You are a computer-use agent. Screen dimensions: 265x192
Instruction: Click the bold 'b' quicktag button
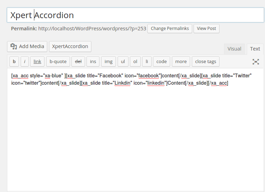[x=14, y=62]
